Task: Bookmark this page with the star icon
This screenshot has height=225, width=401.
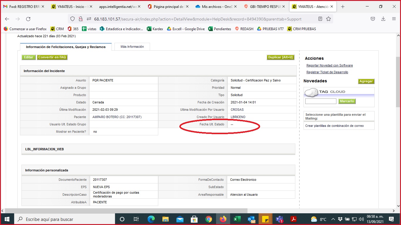Action: pyautogui.click(x=328, y=19)
